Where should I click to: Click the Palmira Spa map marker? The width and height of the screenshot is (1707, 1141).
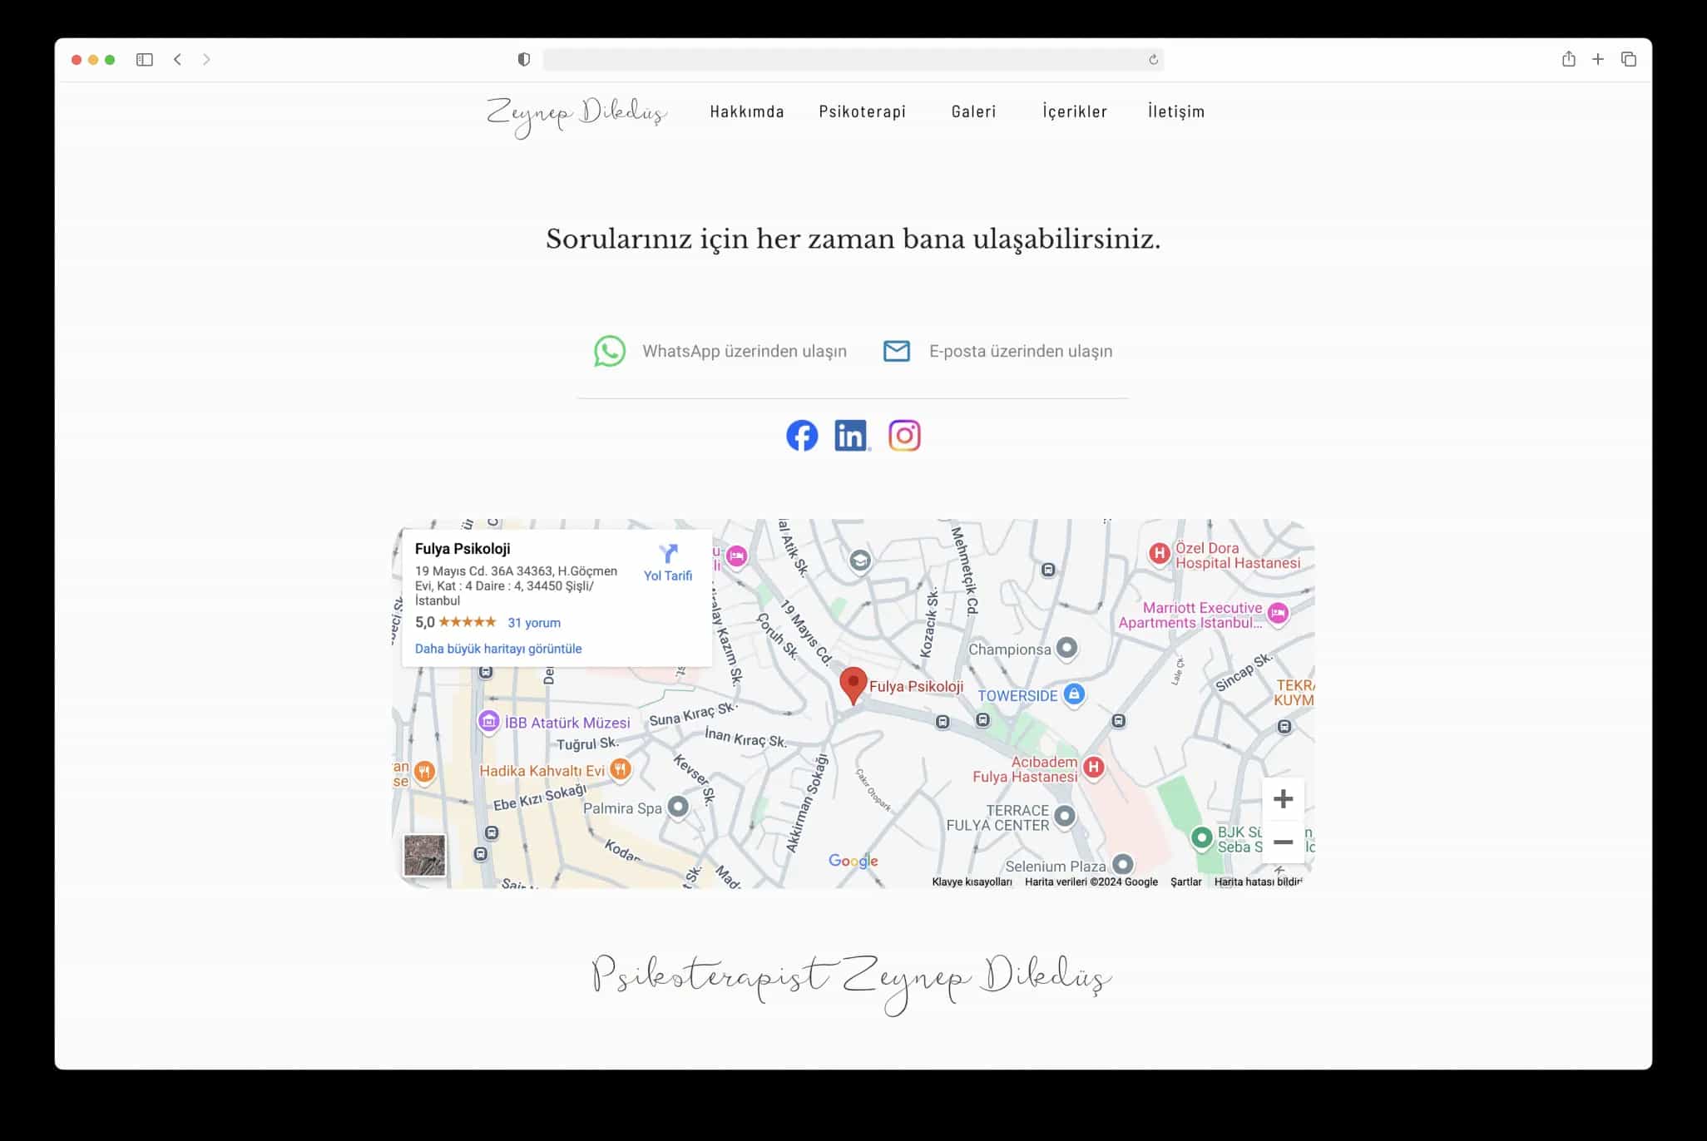(x=678, y=807)
